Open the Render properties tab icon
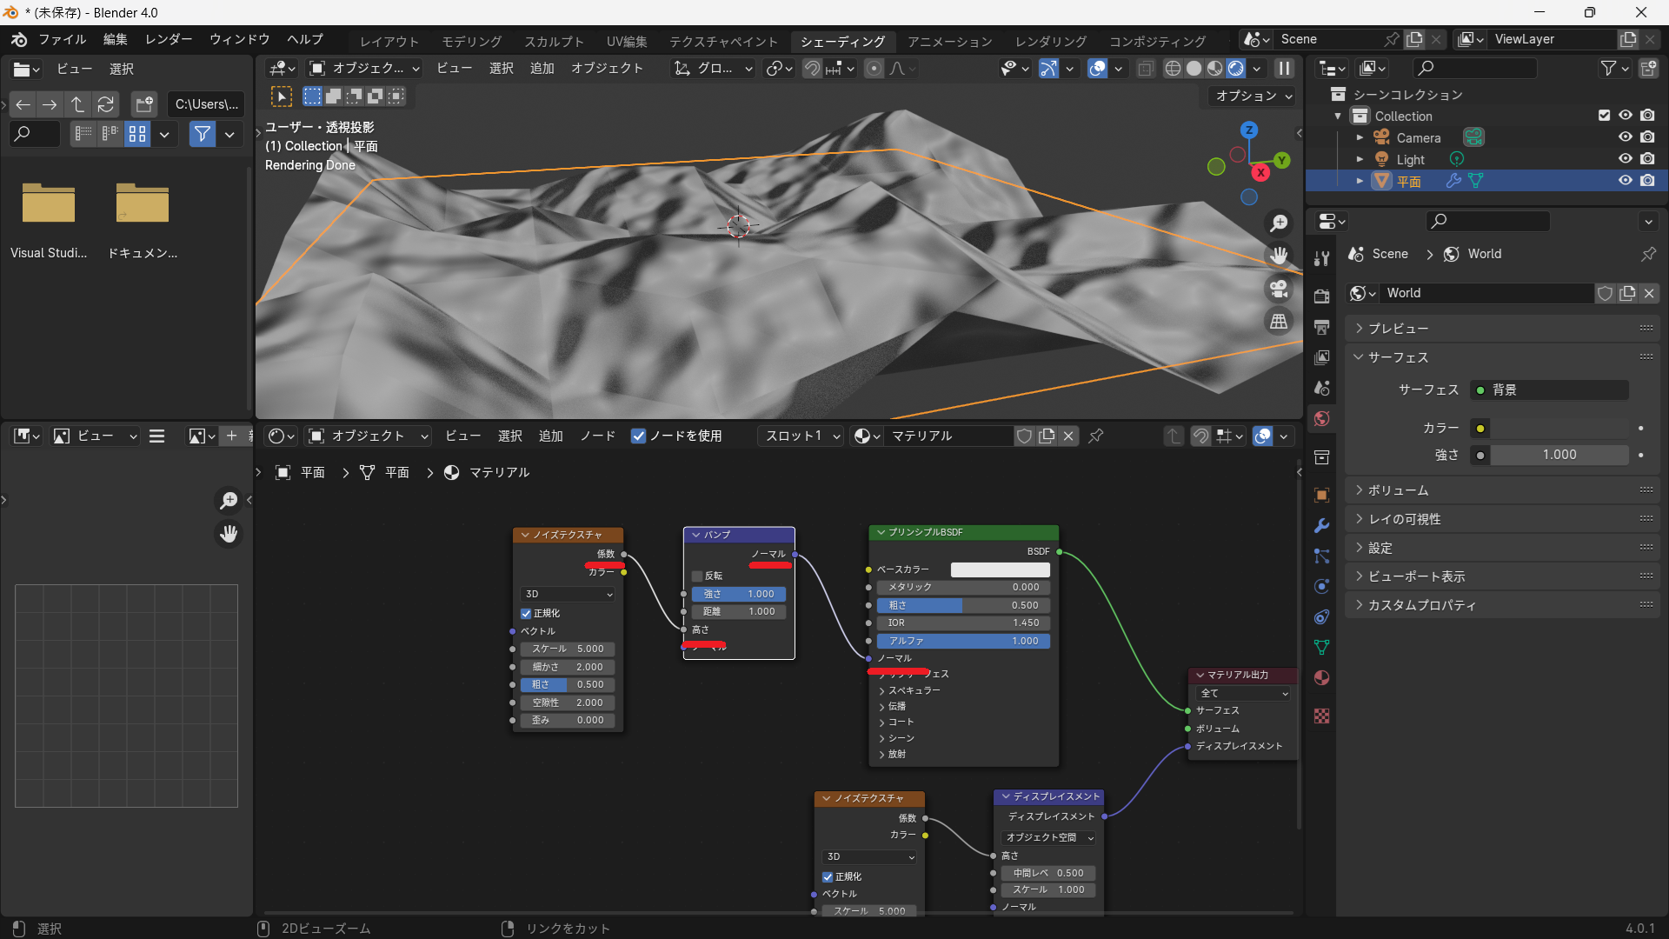 [x=1322, y=296]
